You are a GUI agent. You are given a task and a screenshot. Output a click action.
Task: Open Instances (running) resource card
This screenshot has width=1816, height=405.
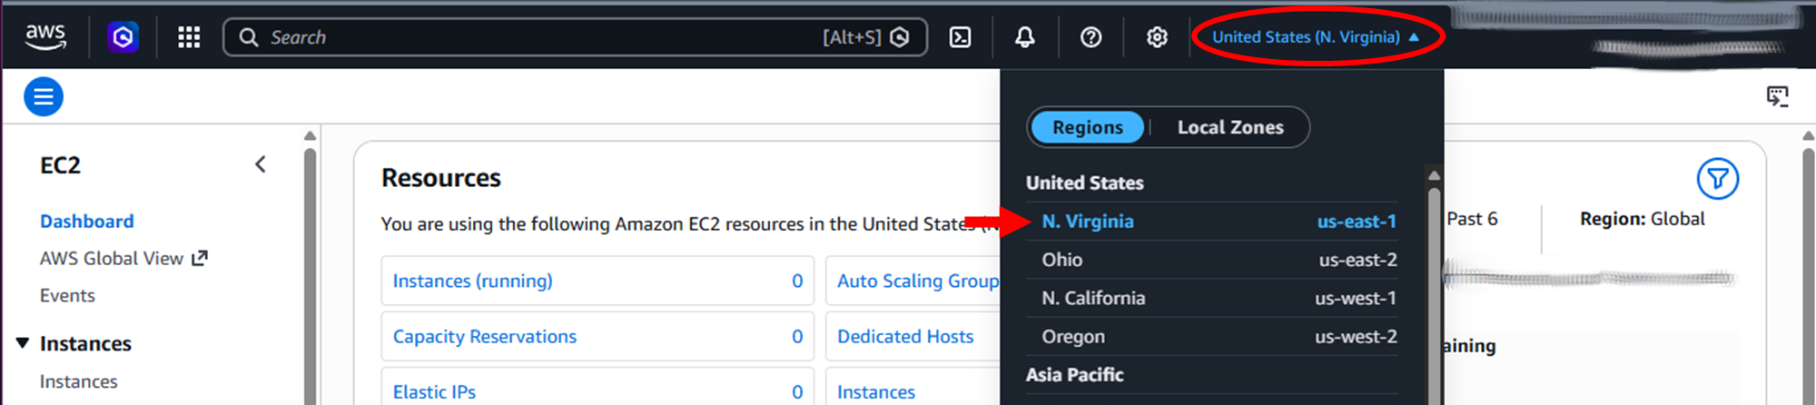[x=597, y=281]
